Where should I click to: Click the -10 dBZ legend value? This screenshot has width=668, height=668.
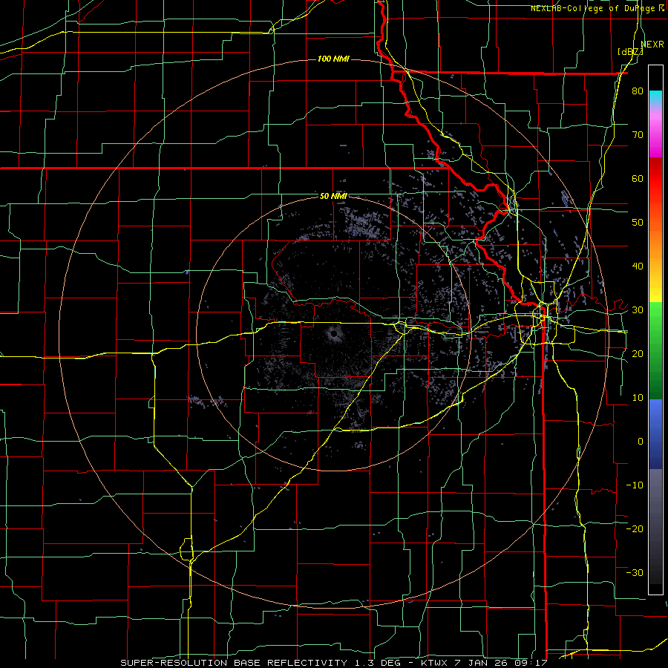coord(635,485)
